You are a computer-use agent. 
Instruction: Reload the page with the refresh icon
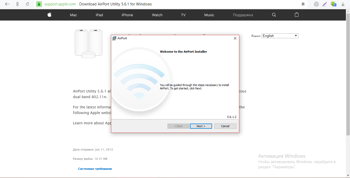tap(27, 4)
